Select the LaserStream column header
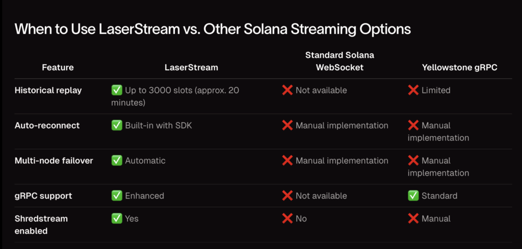522x249 pixels. (192, 68)
